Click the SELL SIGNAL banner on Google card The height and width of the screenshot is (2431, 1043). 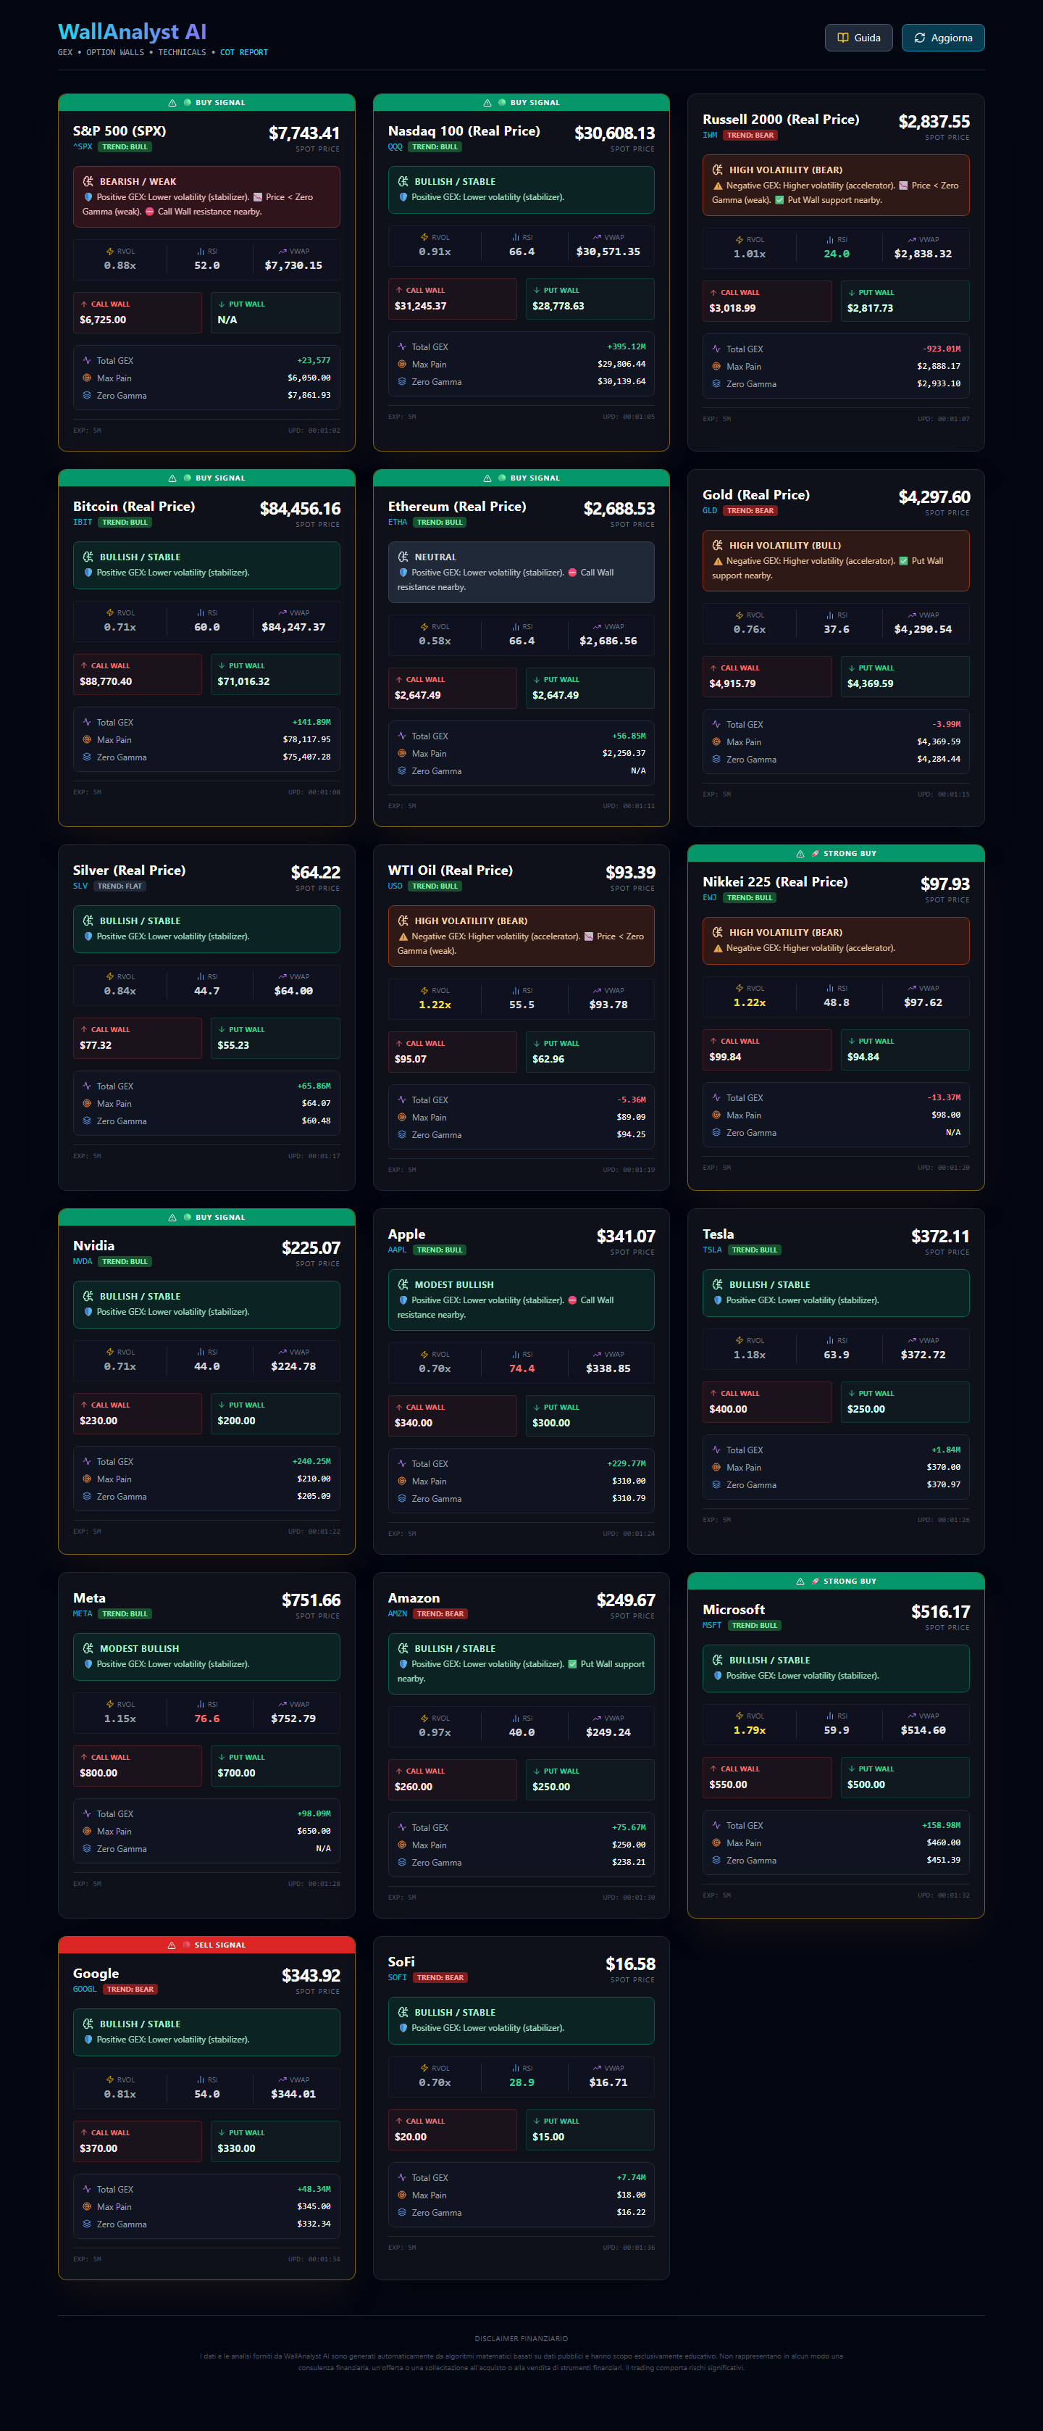point(206,1945)
